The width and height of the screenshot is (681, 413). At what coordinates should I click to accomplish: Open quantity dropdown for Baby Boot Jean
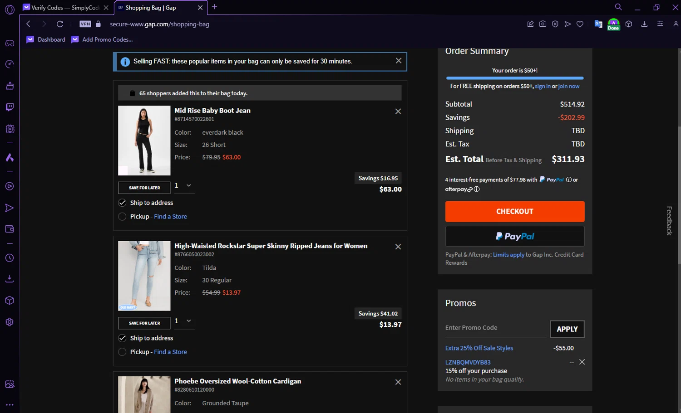point(183,186)
